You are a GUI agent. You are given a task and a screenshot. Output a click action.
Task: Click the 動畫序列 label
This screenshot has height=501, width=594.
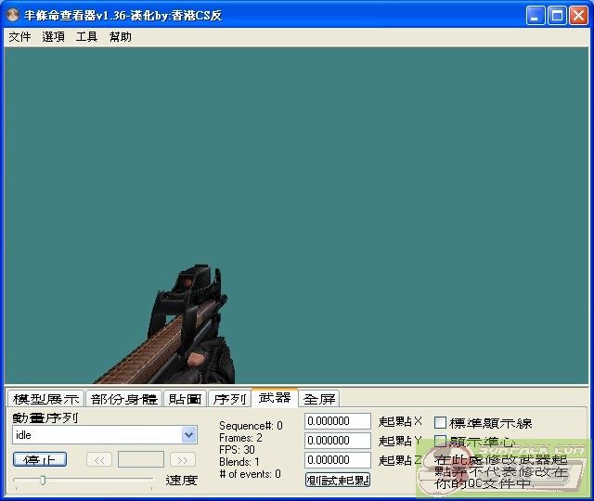pyautogui.click(x=45, y=417)
